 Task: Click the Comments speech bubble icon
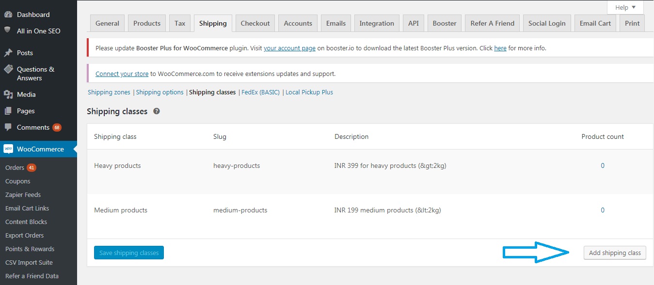point(8,127)
